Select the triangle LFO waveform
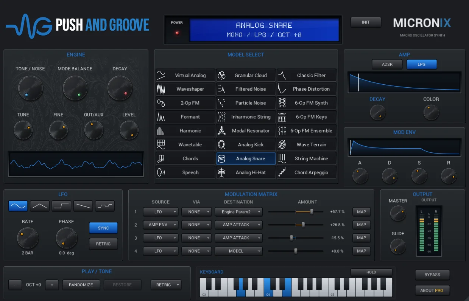The image size is (469, 301). 40,206
